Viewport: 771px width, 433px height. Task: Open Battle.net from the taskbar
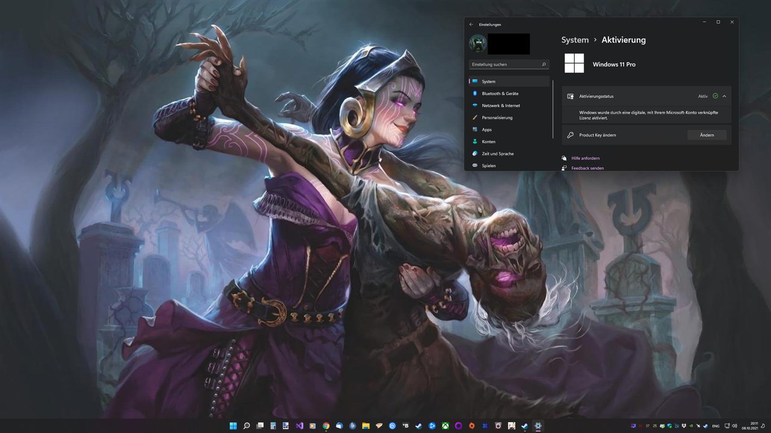pyautogui.click(x=432, y=426)
